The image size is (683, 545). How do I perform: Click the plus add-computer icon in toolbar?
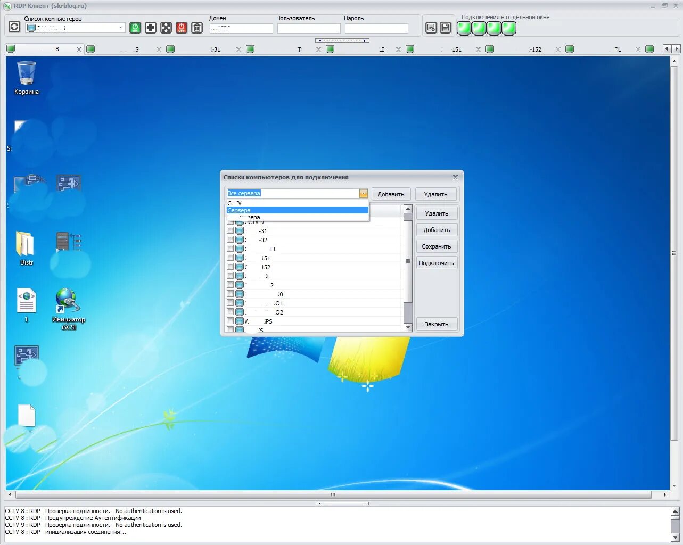pos(151,28)
